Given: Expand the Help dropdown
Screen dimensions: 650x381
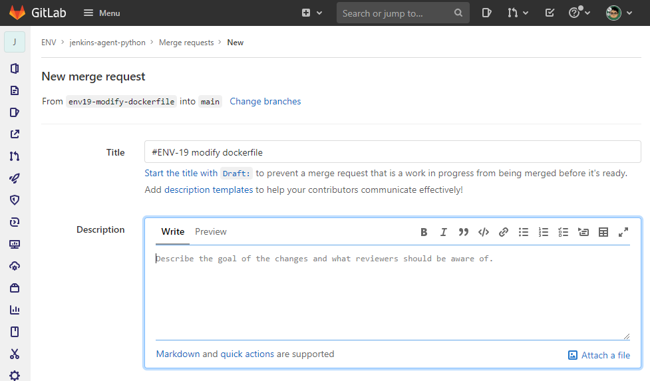Looking at the screenshot, I should 579,13.
